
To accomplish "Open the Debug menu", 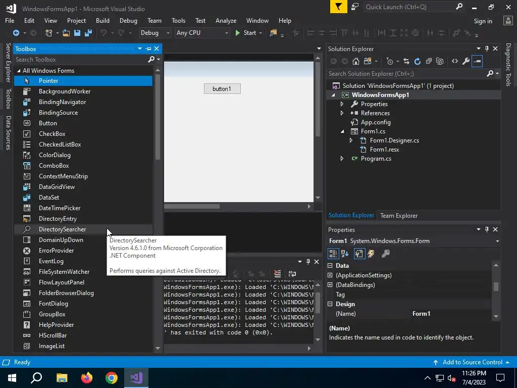I will tap(128, 20).
